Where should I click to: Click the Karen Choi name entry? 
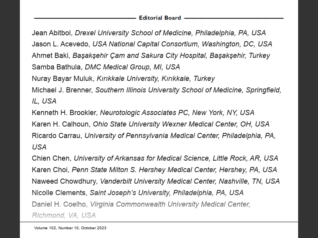coord(49,170)
